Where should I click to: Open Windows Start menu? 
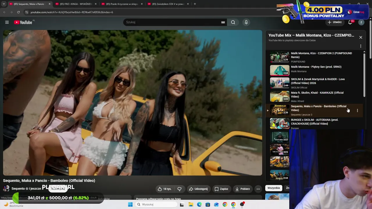(130, 204)
